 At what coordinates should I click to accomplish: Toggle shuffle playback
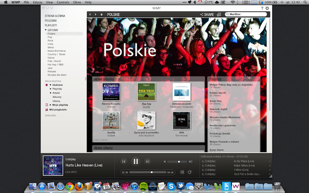[182, 172]
